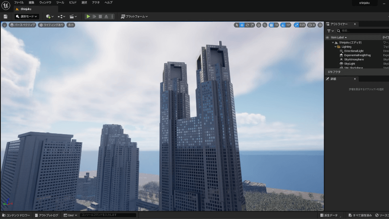Open the Outliner filter dropdown
The height and width of the screenshot is (219, 389).
click(x=330, y=31)
